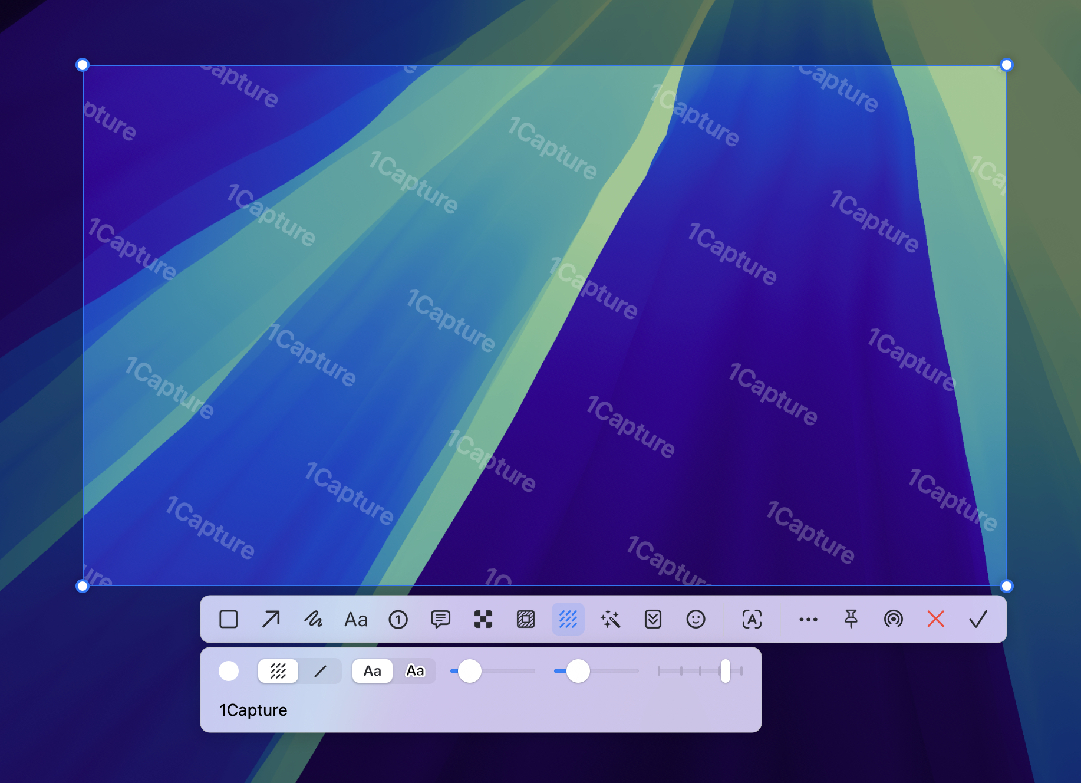Choose plain Aa text style
The width and height of the screenshot is (1081, 783).
click(373, 671)
